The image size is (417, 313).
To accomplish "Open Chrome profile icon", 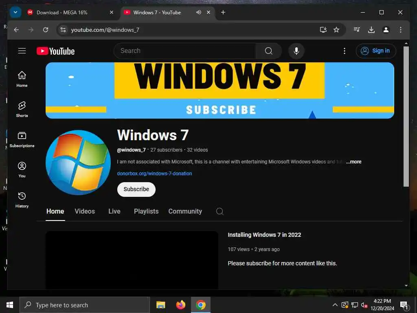I will (386, 30).
